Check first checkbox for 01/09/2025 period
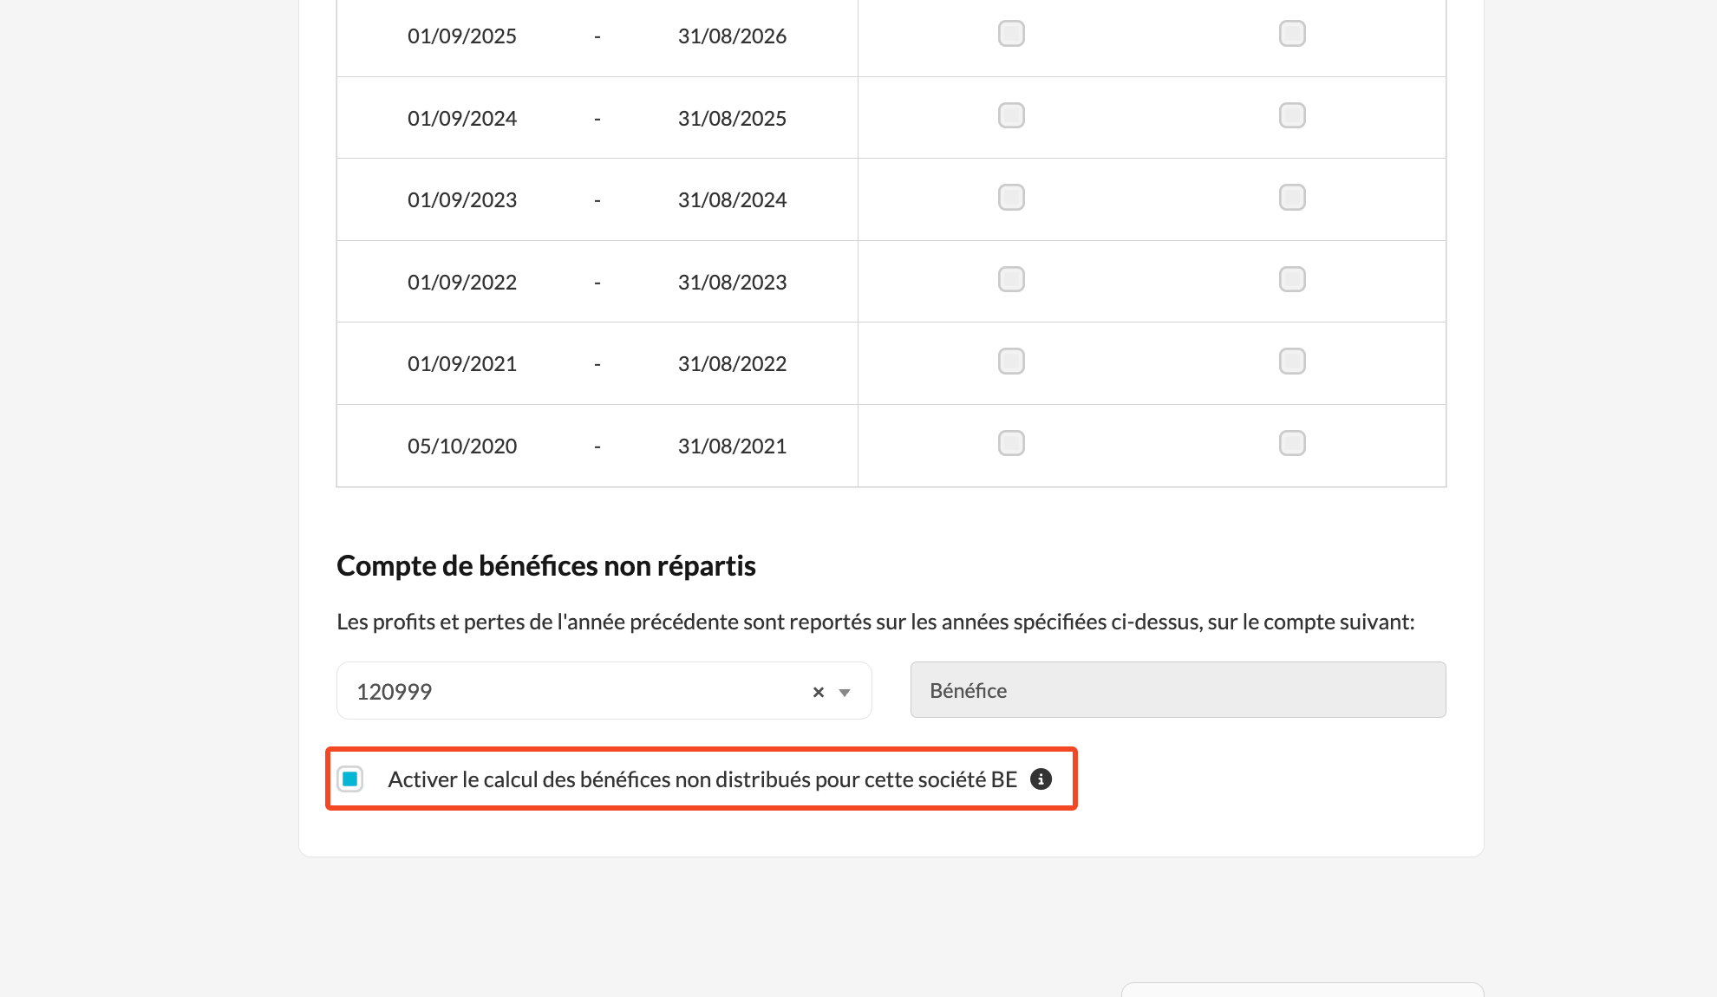This screenshot has width=1717, height=997. click(1011, 34)
